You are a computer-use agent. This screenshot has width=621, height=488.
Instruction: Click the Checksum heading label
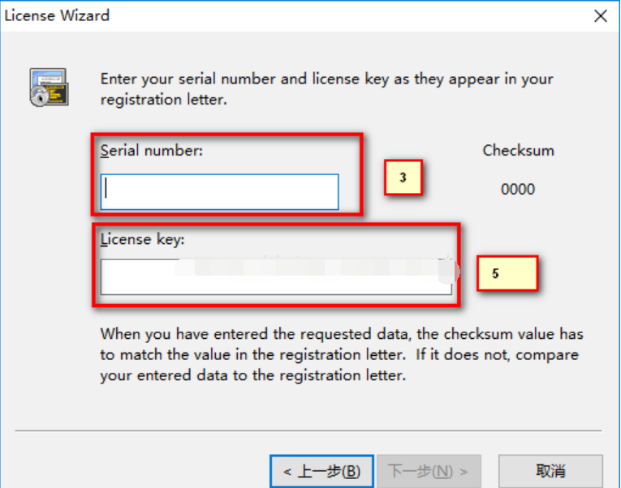[518, 150]
